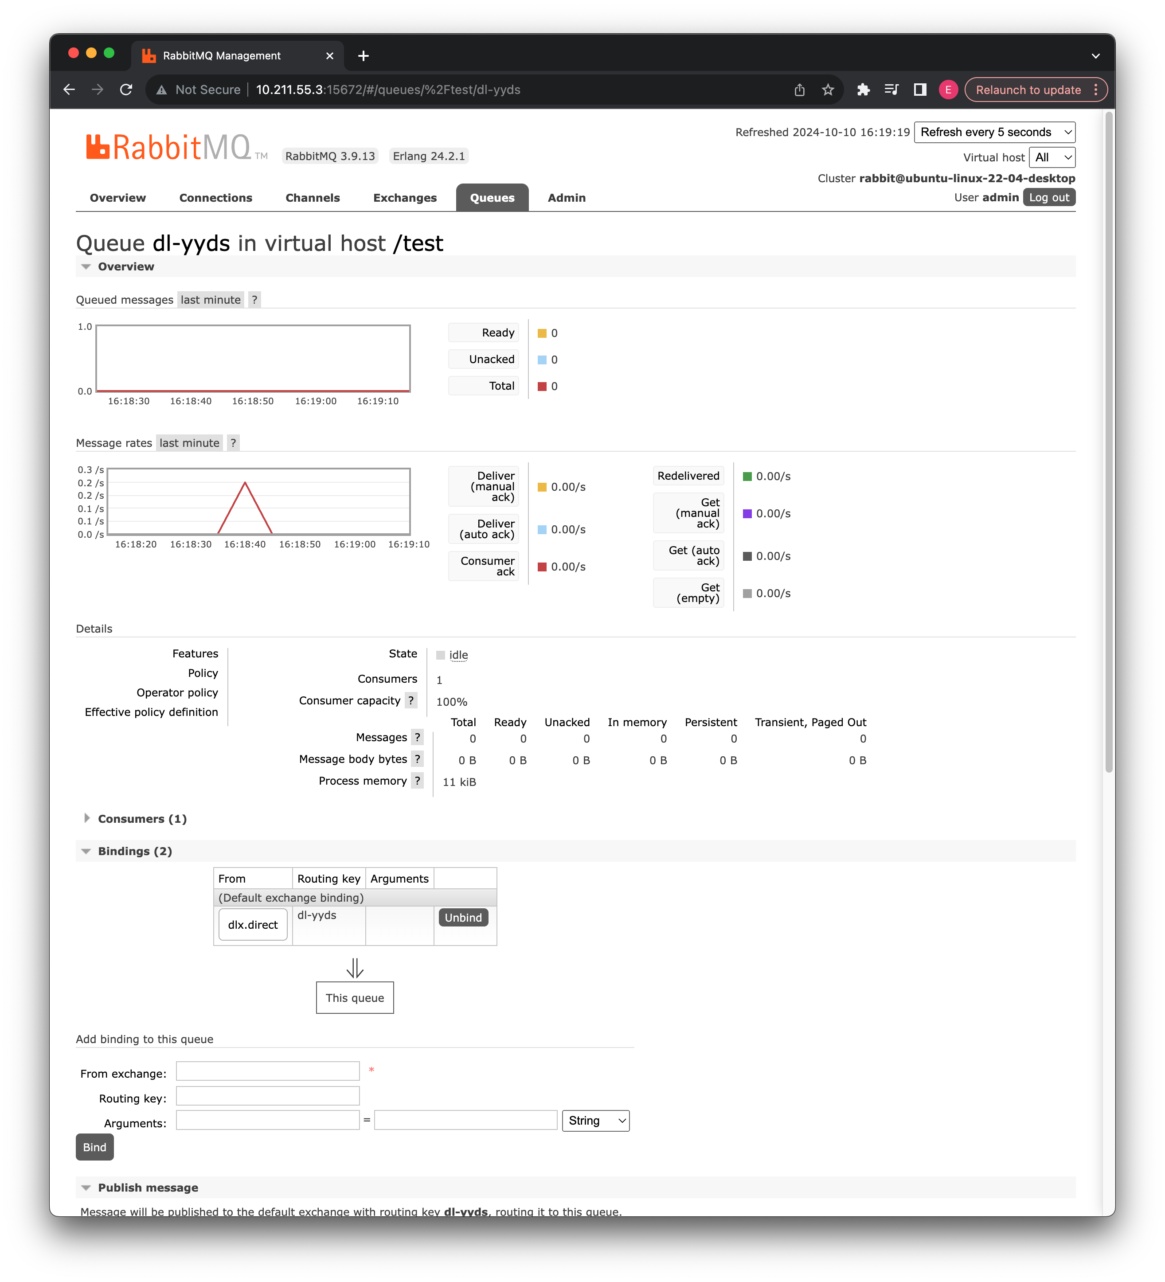
Task: Collapse the Bindings (2) section
Action: coord(134,851)
